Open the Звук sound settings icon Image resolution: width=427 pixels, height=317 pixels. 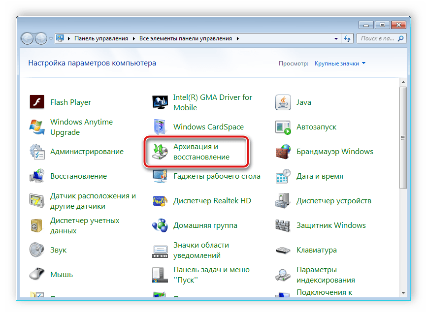(x=58, y=250)
